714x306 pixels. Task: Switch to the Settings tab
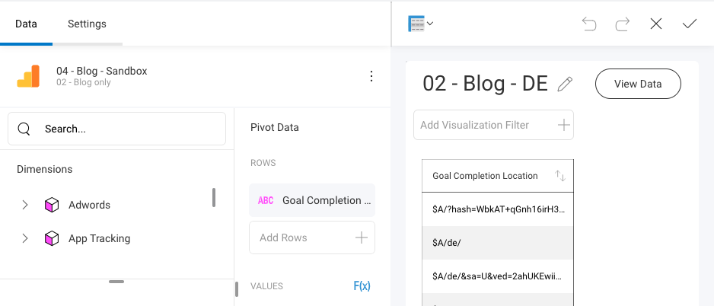pos(87,24)
